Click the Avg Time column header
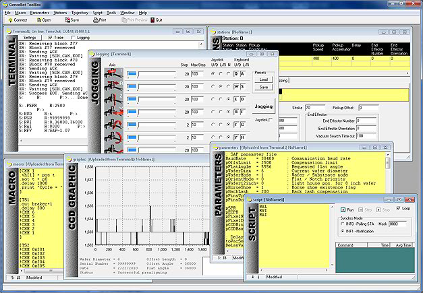The width and height of the screenshot is (423, 293). [x=402, y=245]
